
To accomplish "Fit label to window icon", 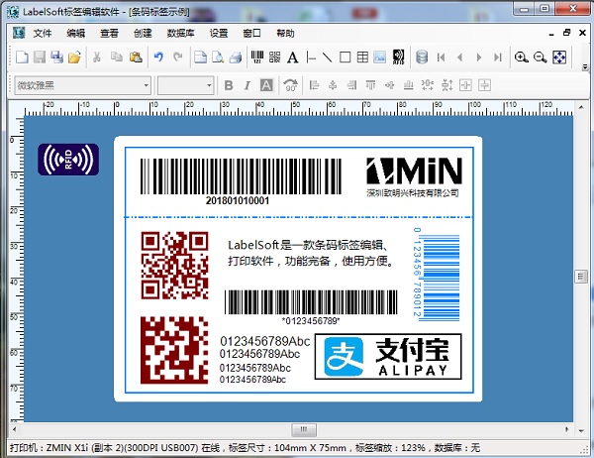I will (x=559, y=57).
